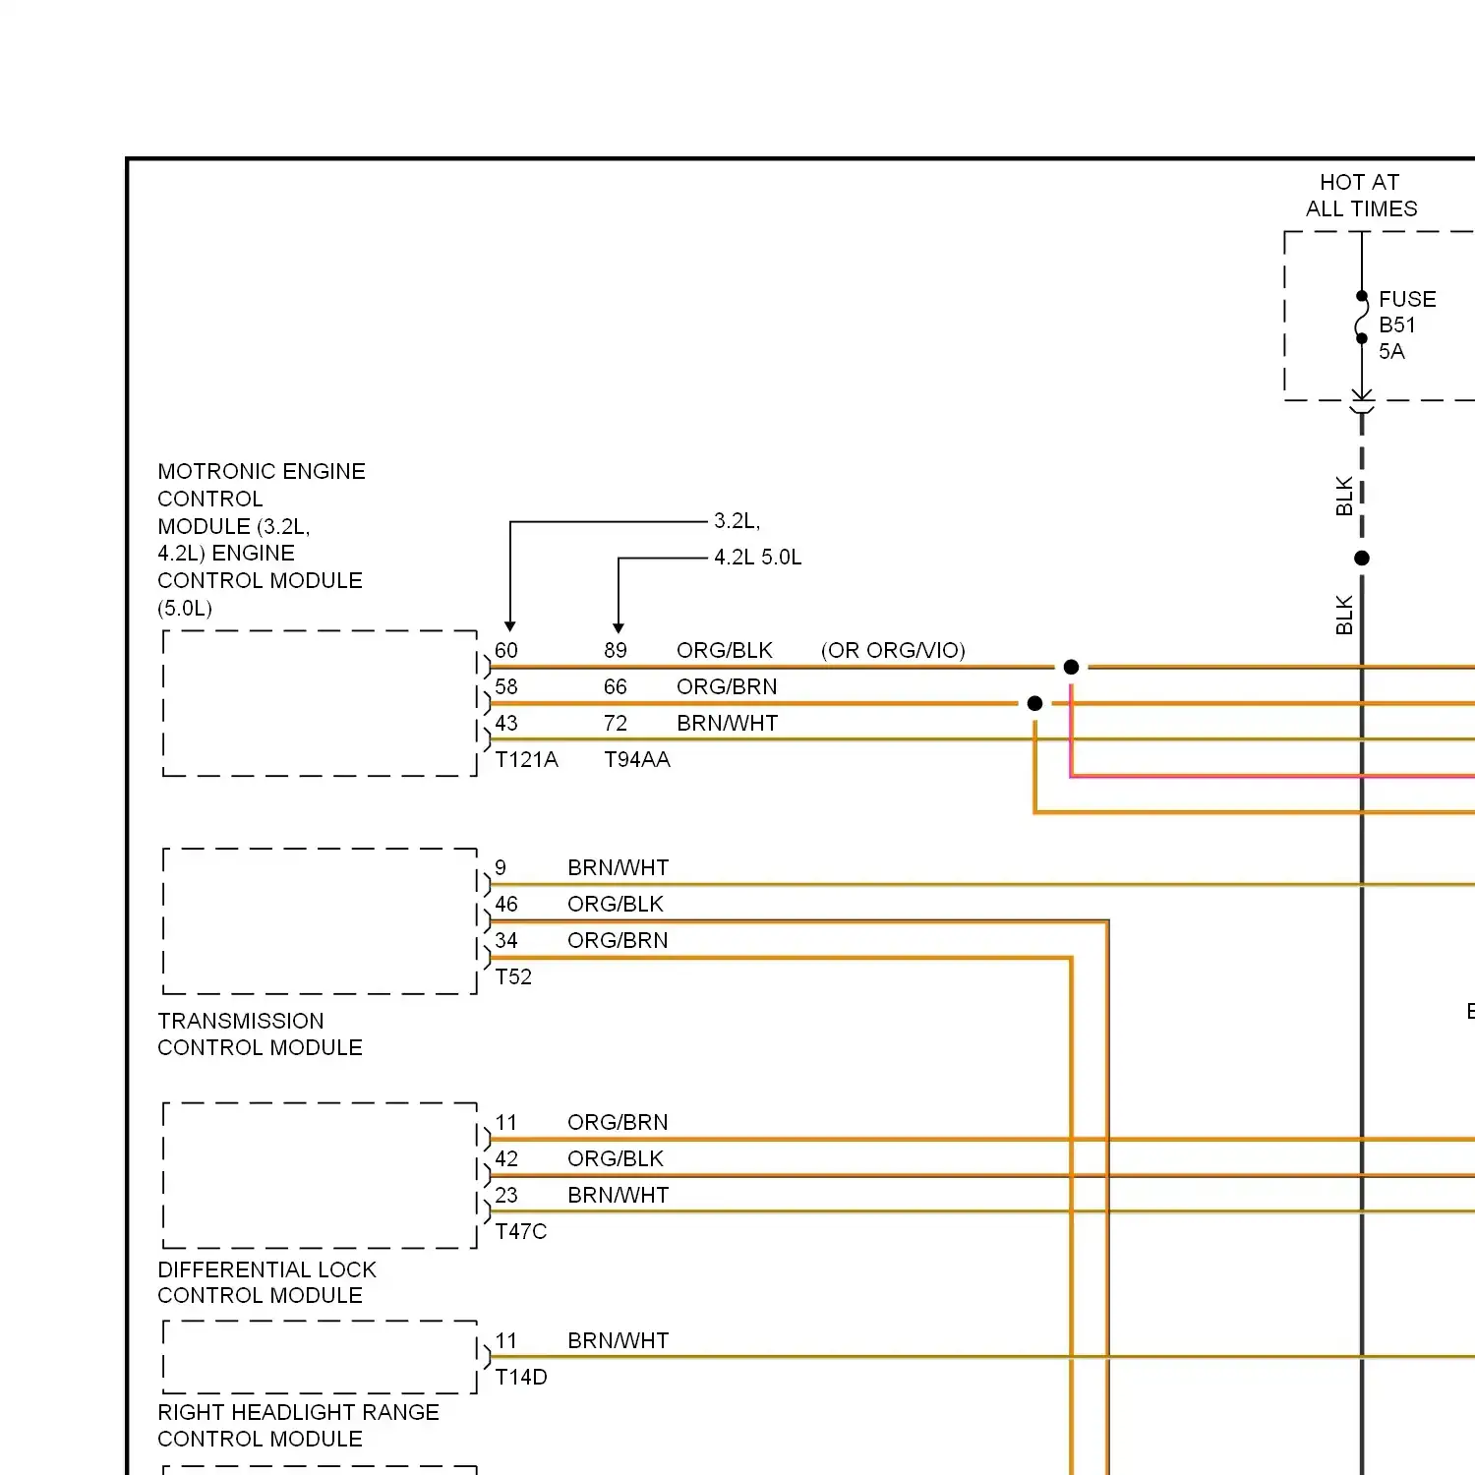The width and height of the screenshot is (1475, 1475).
Task: Click the Motronic Engine Control Module title
Action: click(x=262, y=539)
